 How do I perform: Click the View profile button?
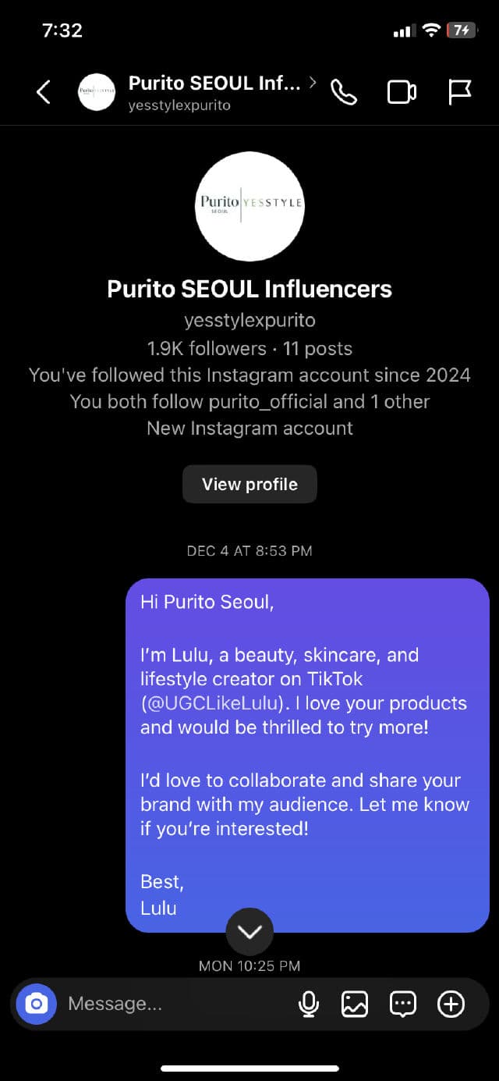click(249, 484)
